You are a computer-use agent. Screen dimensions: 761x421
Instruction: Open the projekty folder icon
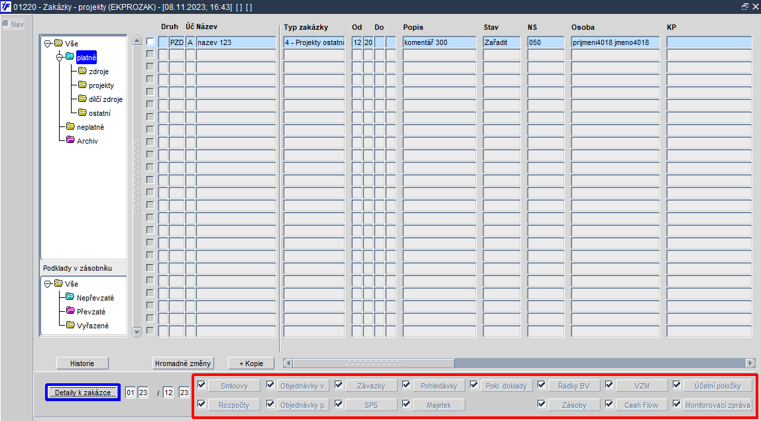pos(82,85)
